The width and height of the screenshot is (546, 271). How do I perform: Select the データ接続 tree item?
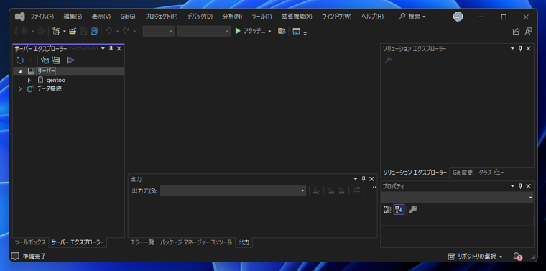(x=50, y=89)
